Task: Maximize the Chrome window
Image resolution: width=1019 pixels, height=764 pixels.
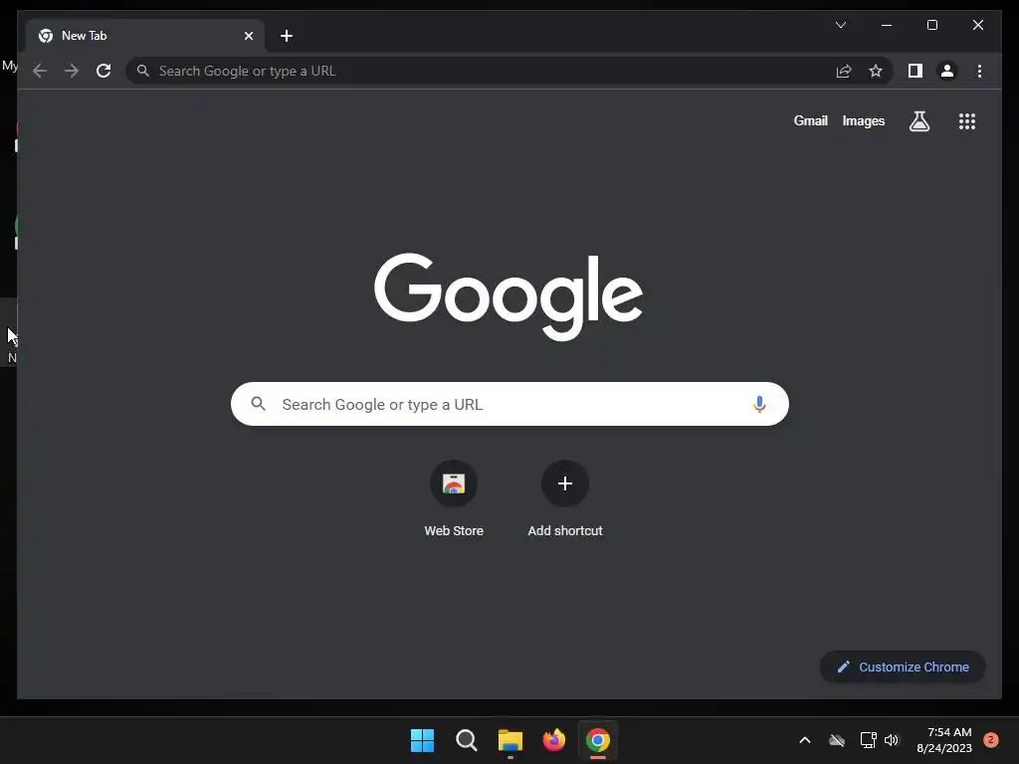Action: (x=931, y=25)
